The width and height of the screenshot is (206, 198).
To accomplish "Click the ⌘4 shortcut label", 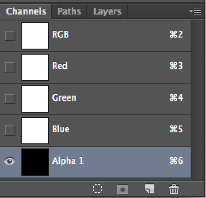I will [177, 97].
